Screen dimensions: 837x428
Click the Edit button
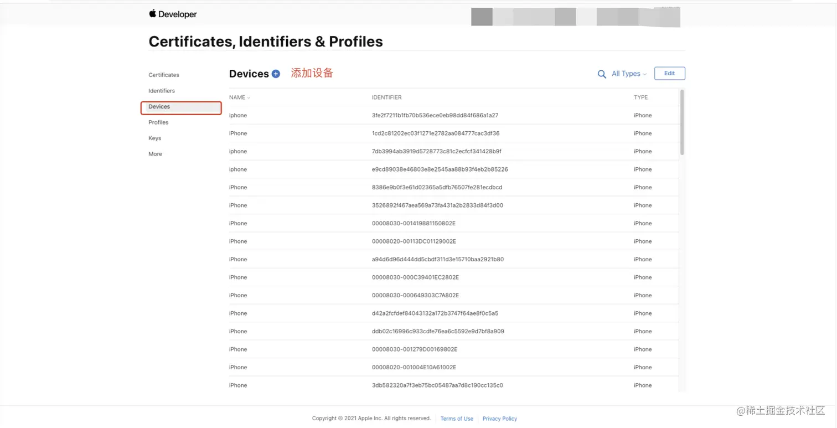[x=670, y=73]
